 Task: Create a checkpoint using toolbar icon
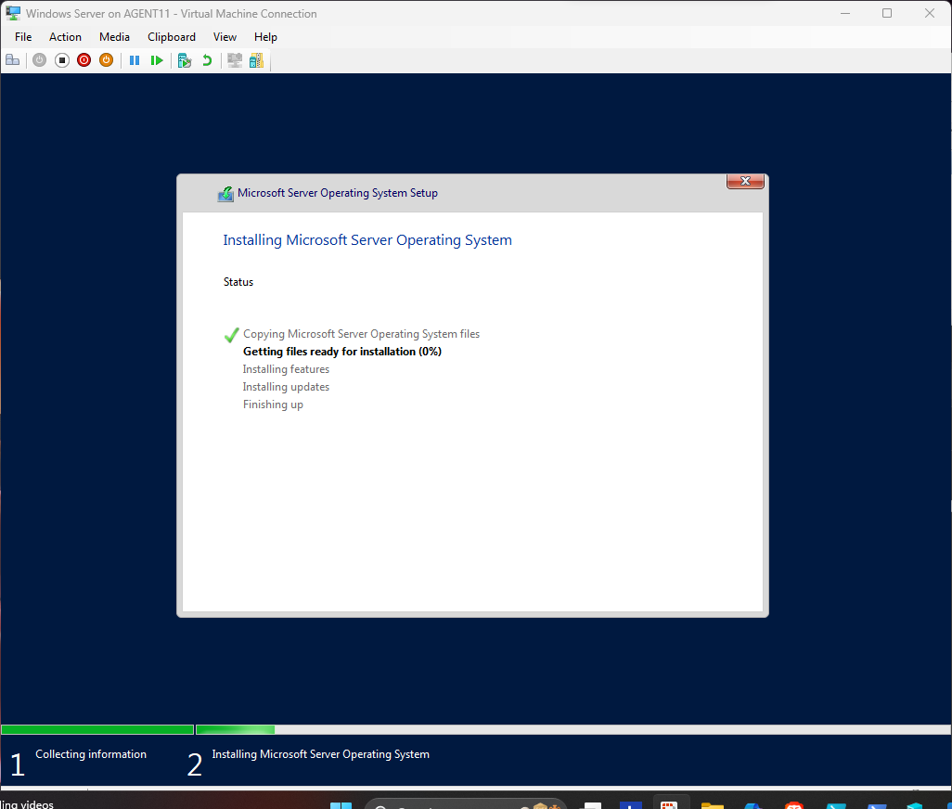click(185, 60)
